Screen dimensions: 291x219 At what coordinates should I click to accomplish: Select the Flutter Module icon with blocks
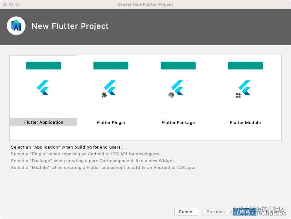pos(243,89)
